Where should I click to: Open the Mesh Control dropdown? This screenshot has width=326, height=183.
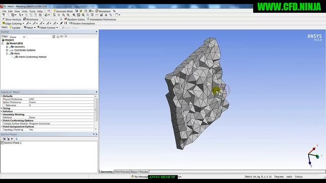pyautogui.click(x=47, y=27)
